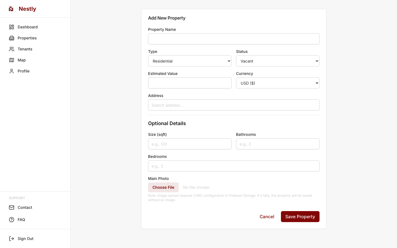Click the Tenants people icon
This screenshot has height=248, width=397.
coord(12,49)
